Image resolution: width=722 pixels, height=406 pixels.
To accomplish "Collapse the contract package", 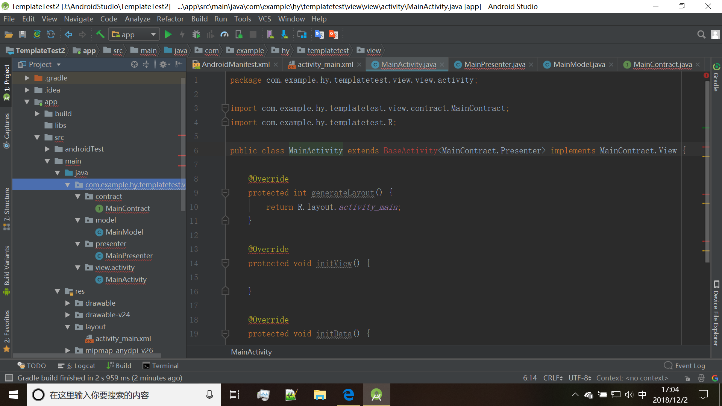I will pyautogui.click(x=78, y=197).
